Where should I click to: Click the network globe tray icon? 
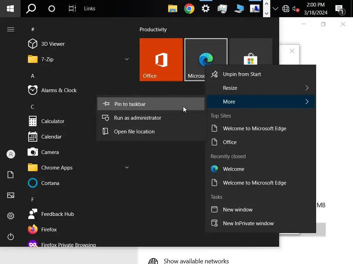pyautogui.click(x=286, y=9)
